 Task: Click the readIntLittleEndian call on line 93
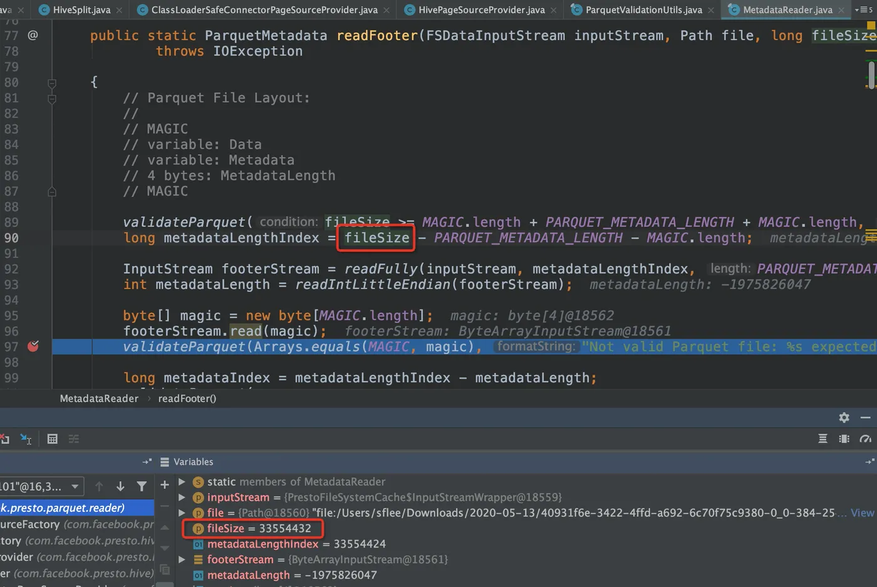(x=372, y=285)
